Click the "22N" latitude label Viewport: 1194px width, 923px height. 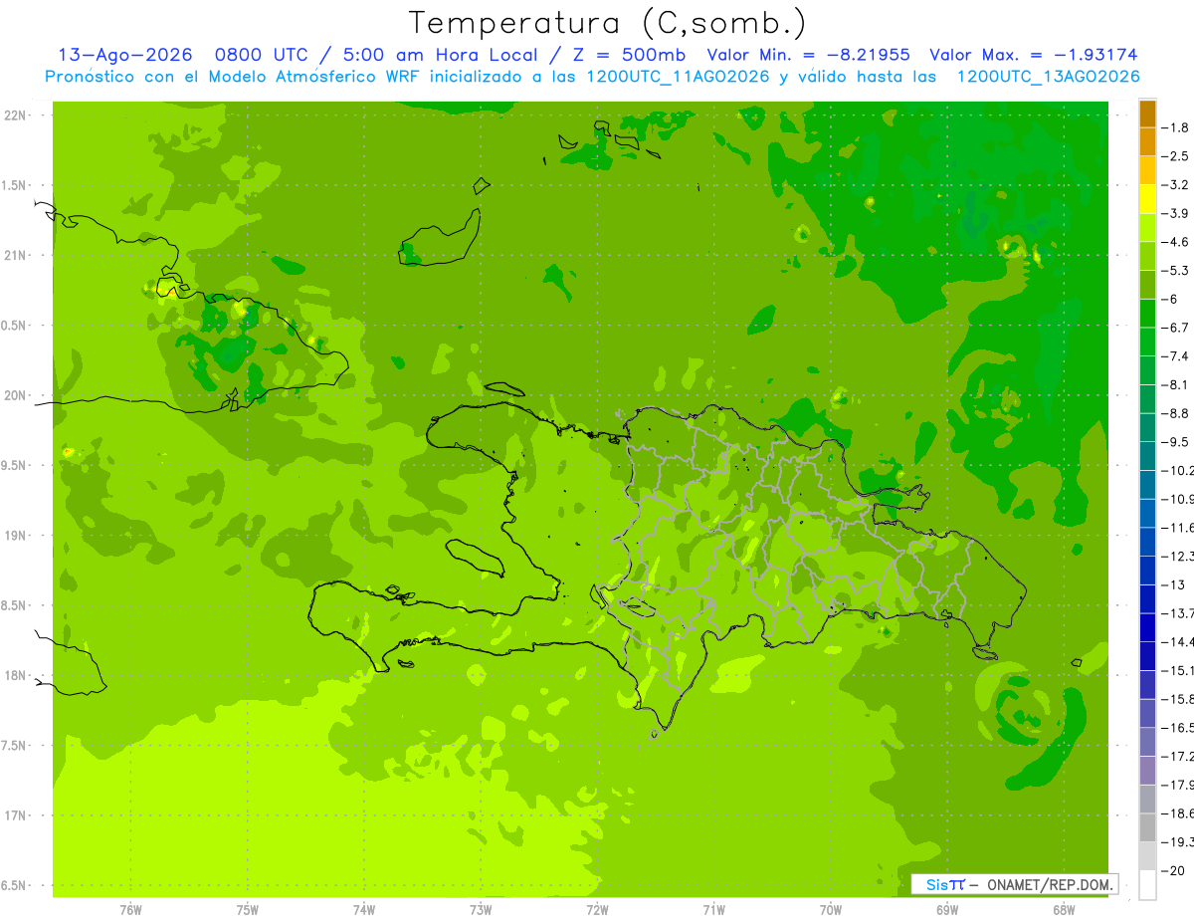[x=17, y=115]
